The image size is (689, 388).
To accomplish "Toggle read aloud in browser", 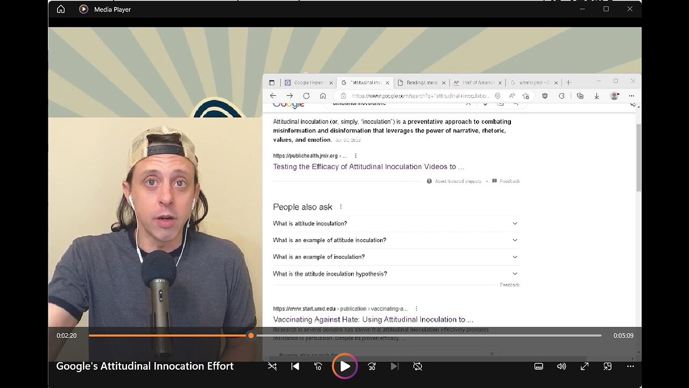I will 511,96.
